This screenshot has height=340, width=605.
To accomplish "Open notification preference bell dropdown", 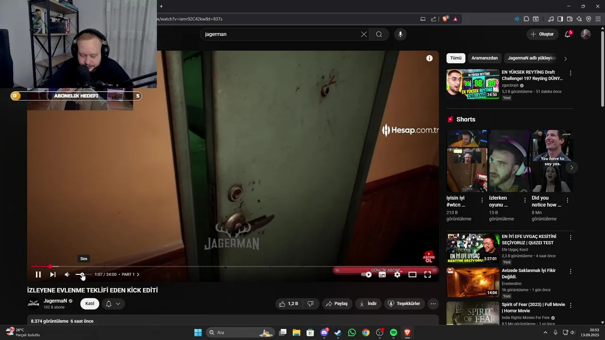I will click(x=113, y=304).
